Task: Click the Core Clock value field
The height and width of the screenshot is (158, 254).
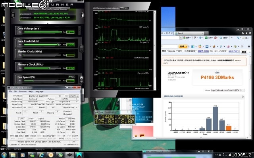Action: 71,45
